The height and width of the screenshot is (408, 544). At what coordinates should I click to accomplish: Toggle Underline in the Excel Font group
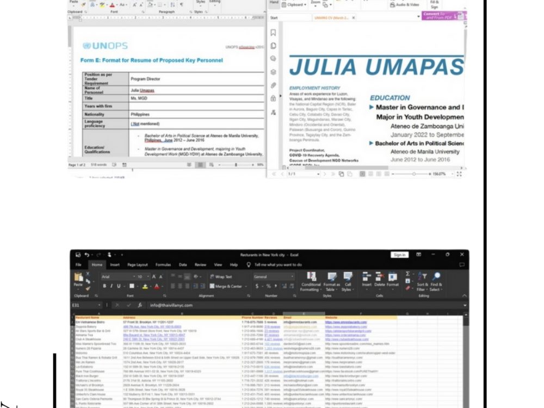[x=119, y=286]
